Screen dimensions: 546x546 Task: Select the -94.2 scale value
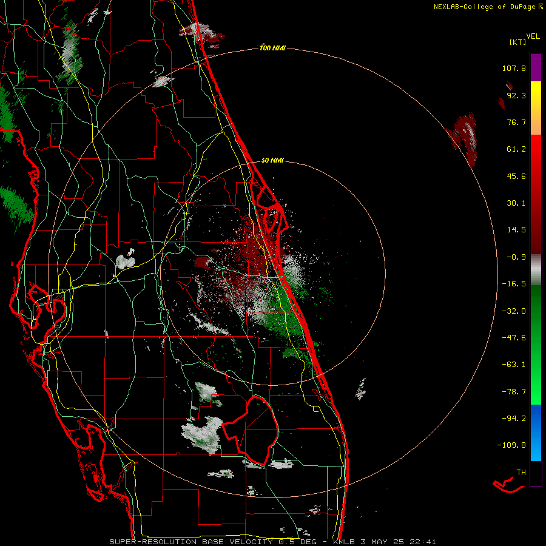(514, 419)
